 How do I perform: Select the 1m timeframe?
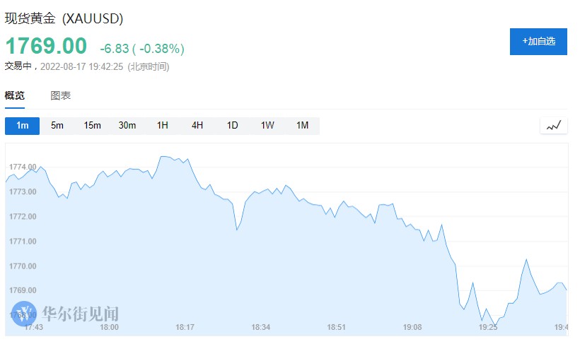tap(23, 126)
